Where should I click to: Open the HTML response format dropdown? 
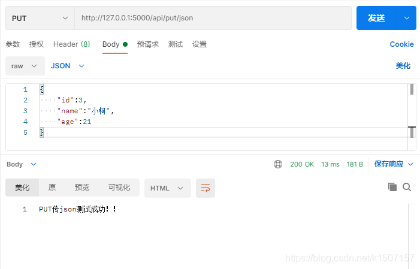(167, 188)
